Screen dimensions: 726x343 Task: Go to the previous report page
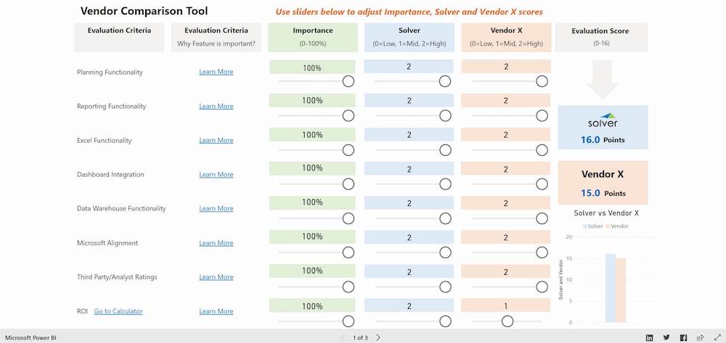point(343,337)
